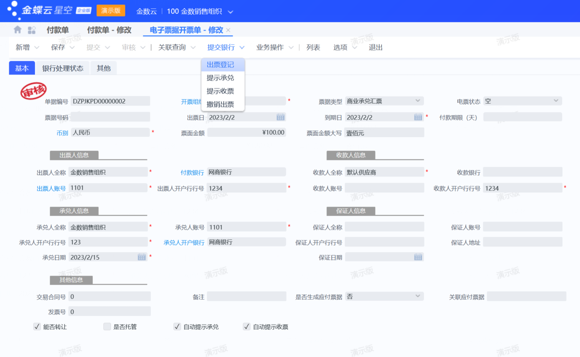Click the 提交银行 toolbar button

coord(221,47)
